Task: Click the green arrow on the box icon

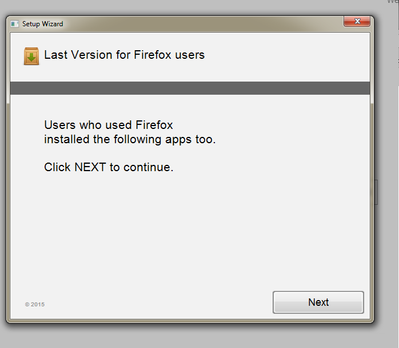Action: [31, 57]
